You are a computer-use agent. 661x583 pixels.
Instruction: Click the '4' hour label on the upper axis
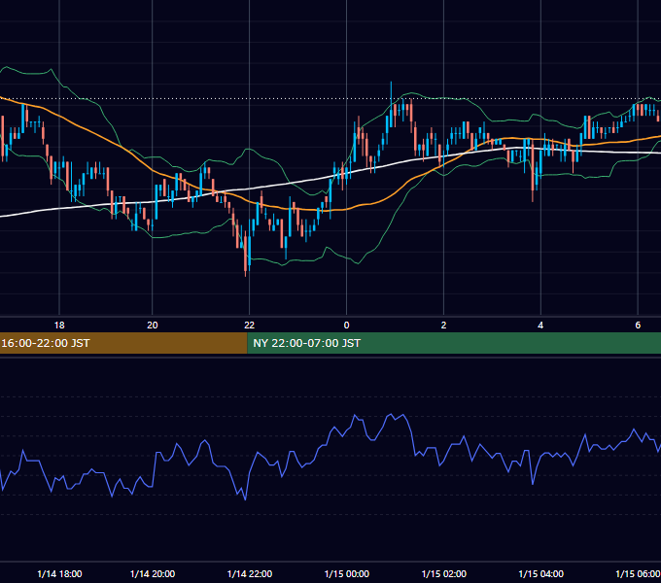pyautogui.click(x=540, y=326)
